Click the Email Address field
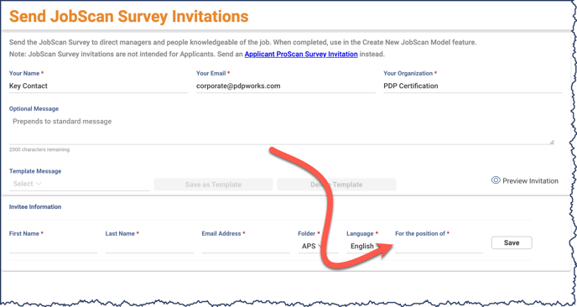 pos(246,247)
